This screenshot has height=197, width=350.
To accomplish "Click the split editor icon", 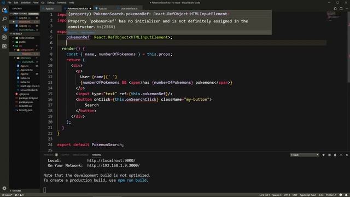I will tap(341, 9).
